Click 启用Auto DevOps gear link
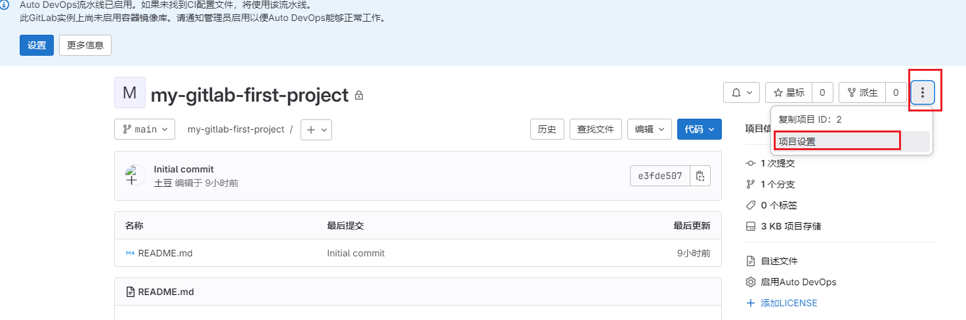The image size is (966, 320). (798, 282)
